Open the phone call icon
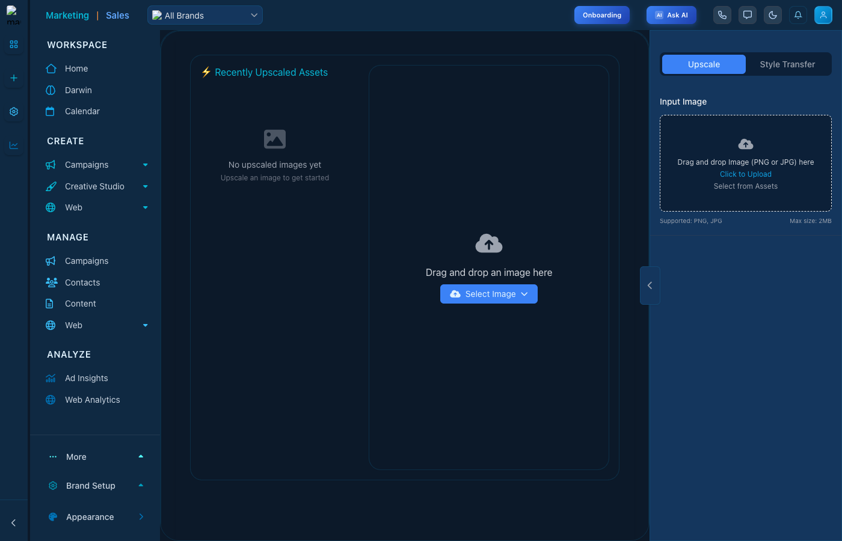 [x=722, y=15]
